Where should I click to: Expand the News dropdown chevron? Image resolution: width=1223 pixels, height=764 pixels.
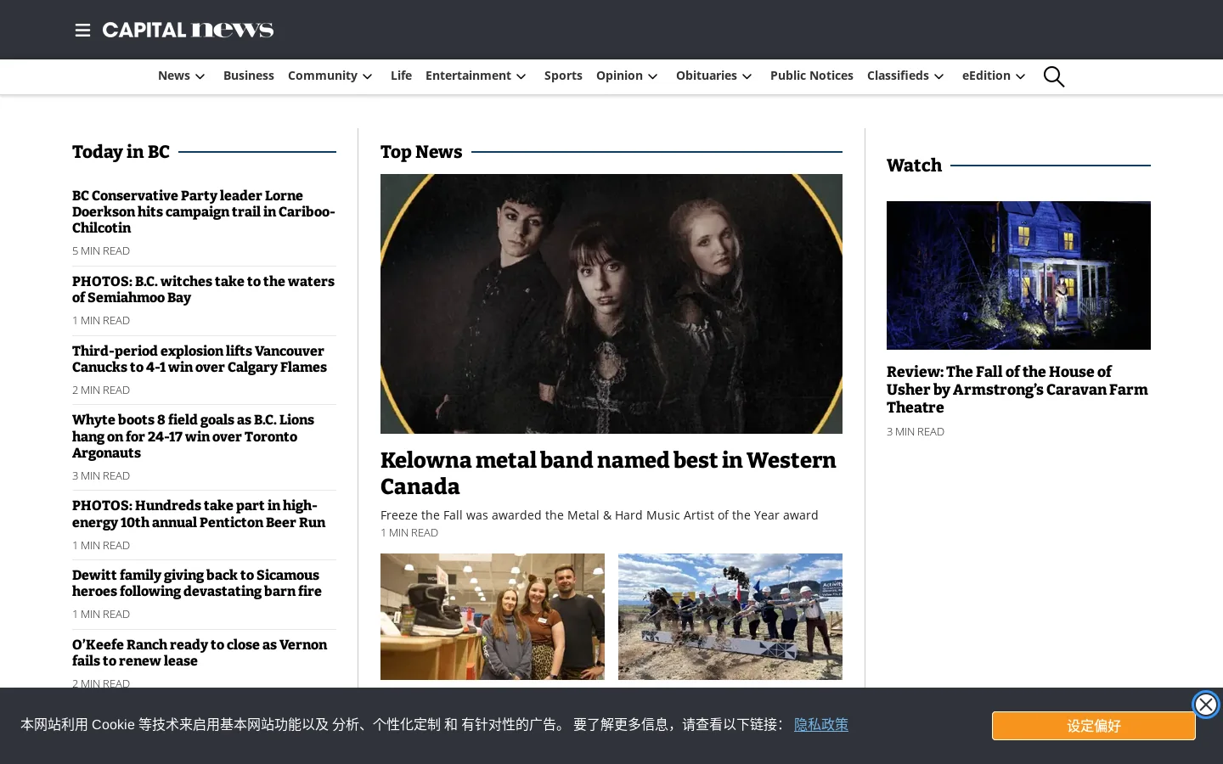[200, 76]
